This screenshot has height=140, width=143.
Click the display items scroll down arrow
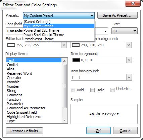tap(64, 120)
